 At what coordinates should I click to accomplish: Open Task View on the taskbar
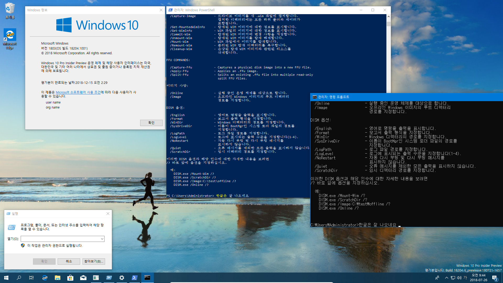[31, 278]
